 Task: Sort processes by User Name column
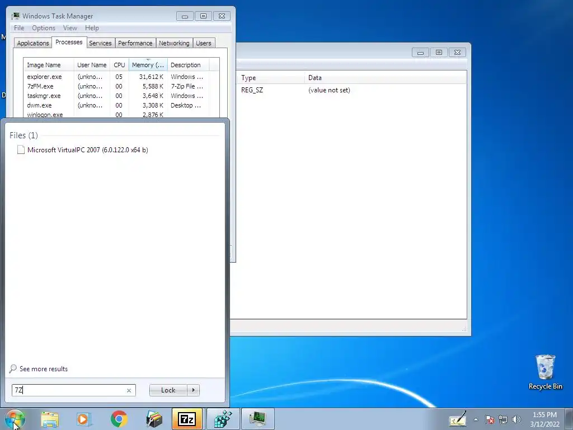pos(92,65)
